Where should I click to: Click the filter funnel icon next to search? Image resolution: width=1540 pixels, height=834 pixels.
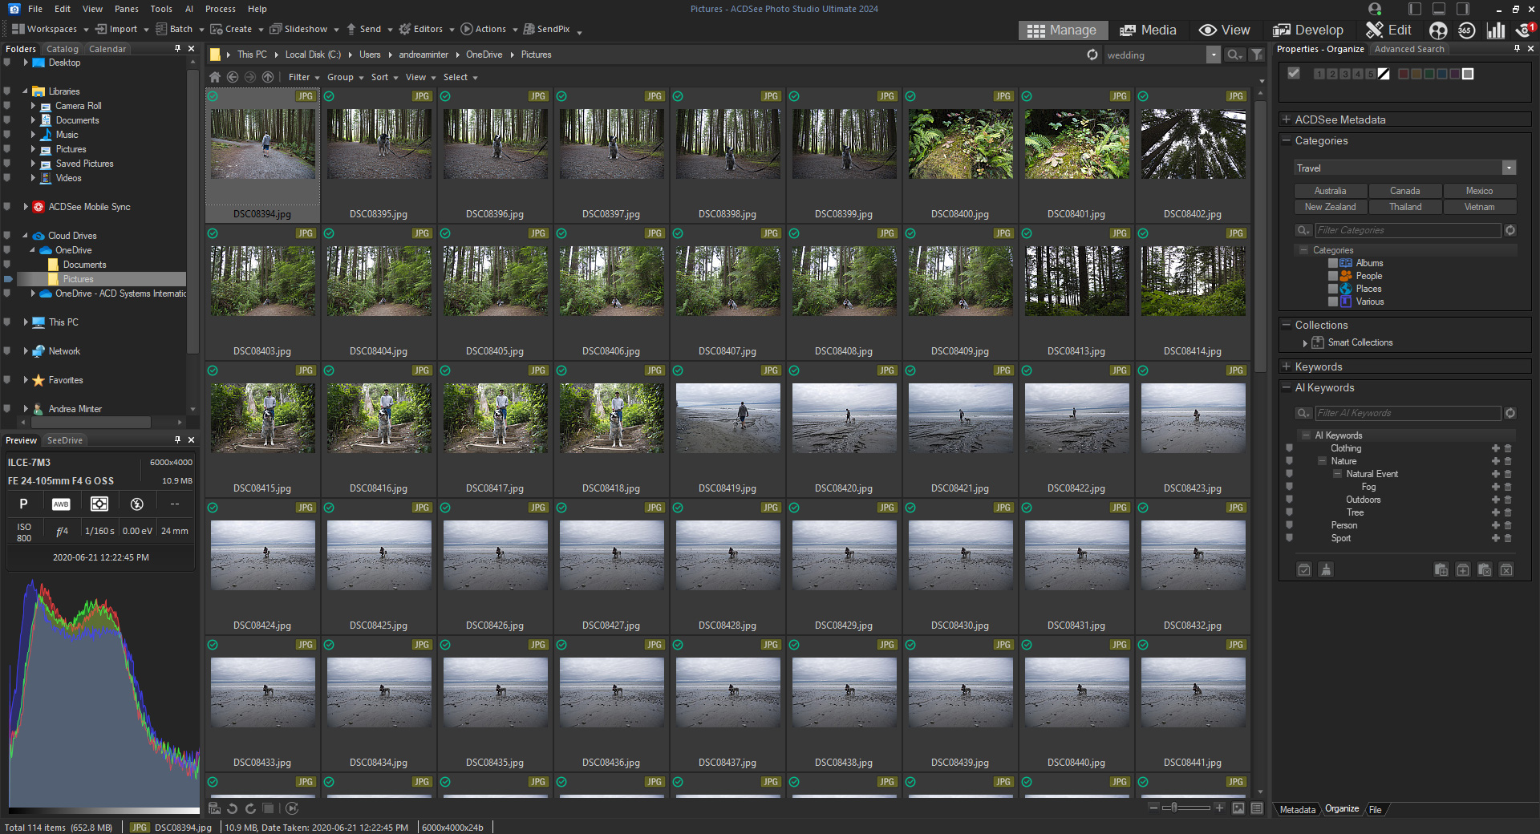click(x=1257, y=55)
